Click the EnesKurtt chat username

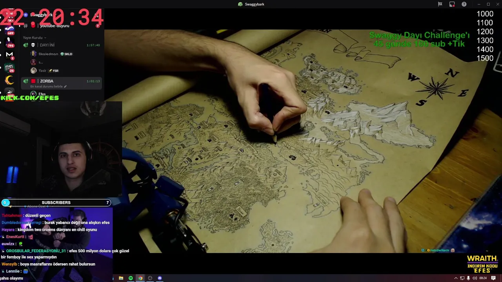15,237
